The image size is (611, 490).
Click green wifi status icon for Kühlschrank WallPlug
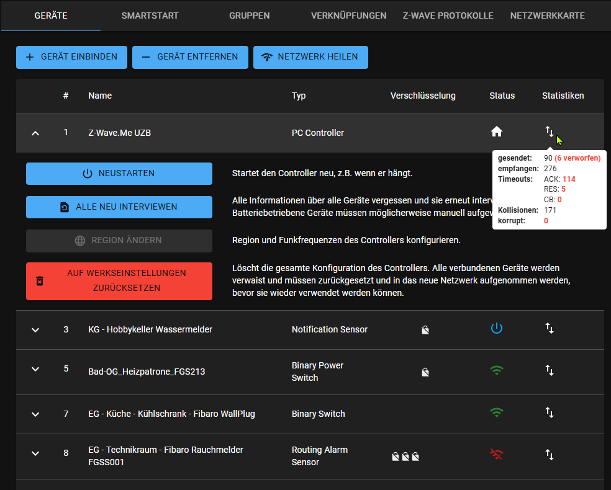[496, 412]
